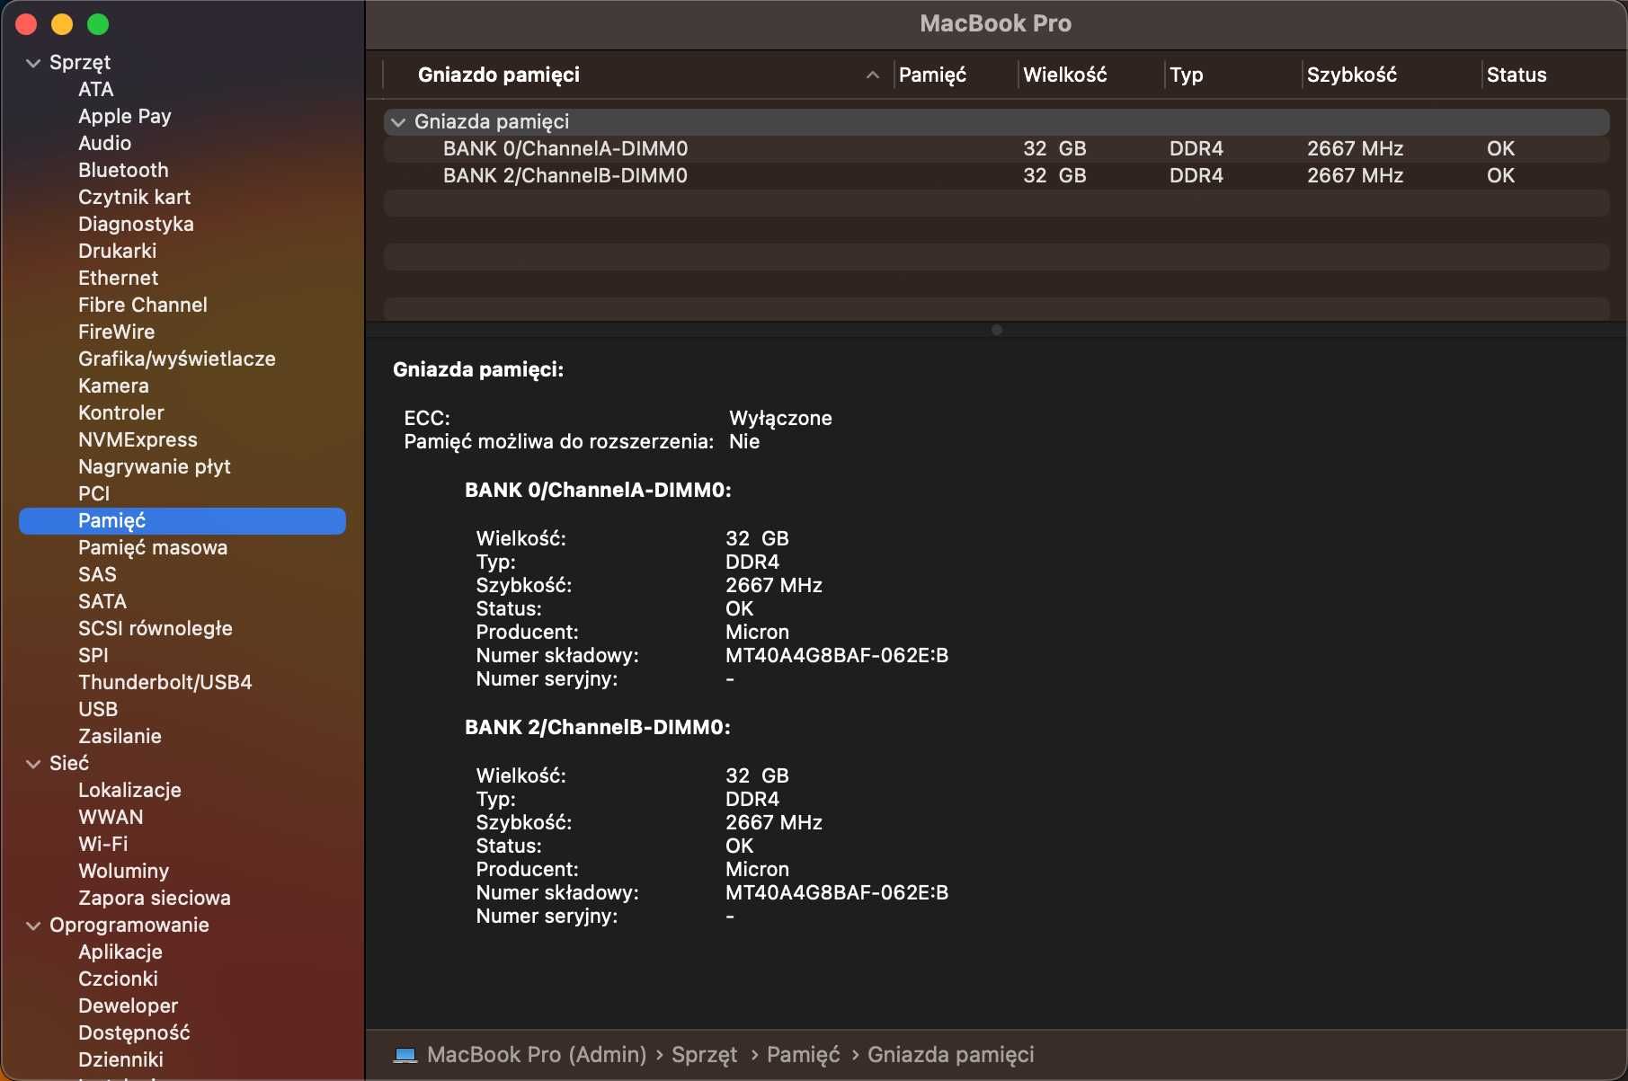
Task: Open Czcionki in the sidebar
Action: (x=118, y=979)
